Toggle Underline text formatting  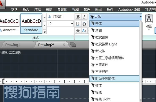point(78,24)
